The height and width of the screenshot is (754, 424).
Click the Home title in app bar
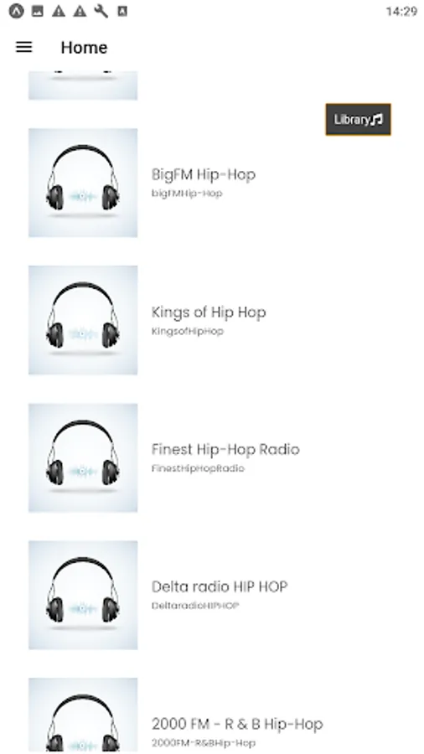pyautogui.click(x=84, y=48)
